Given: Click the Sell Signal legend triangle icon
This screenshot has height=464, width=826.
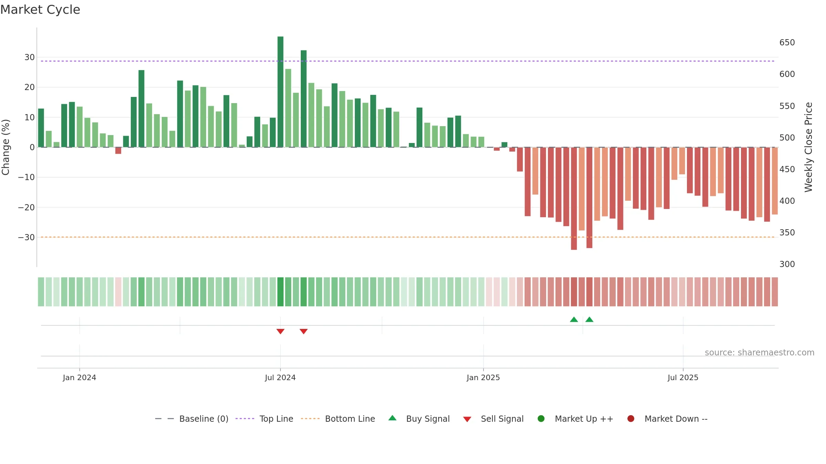Looking at the screenshot, I should point(467,419).
